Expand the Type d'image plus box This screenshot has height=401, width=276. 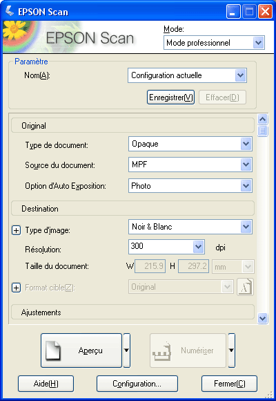[16, 231]
